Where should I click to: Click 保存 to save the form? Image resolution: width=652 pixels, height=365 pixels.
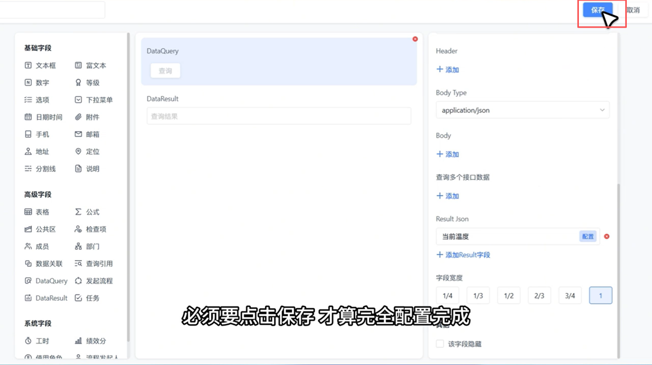tap(598, 10)
